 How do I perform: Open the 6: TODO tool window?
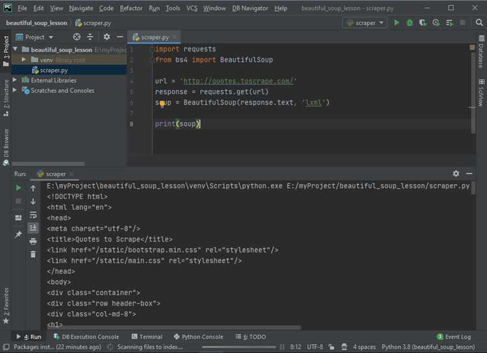pyautogui.click(x=251, y=337)
